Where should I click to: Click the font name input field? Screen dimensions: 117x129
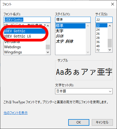27,20
